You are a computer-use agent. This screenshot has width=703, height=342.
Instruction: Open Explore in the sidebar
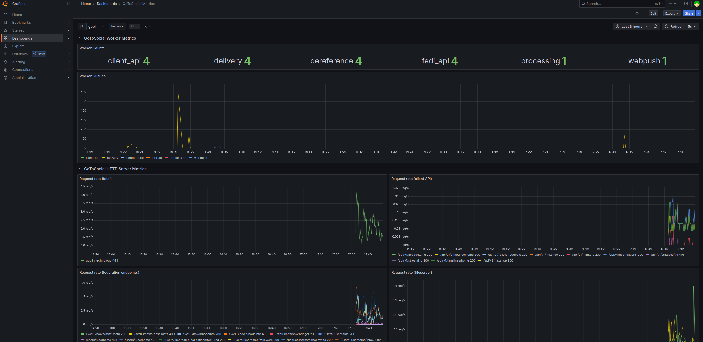click(x=18, y=46)
